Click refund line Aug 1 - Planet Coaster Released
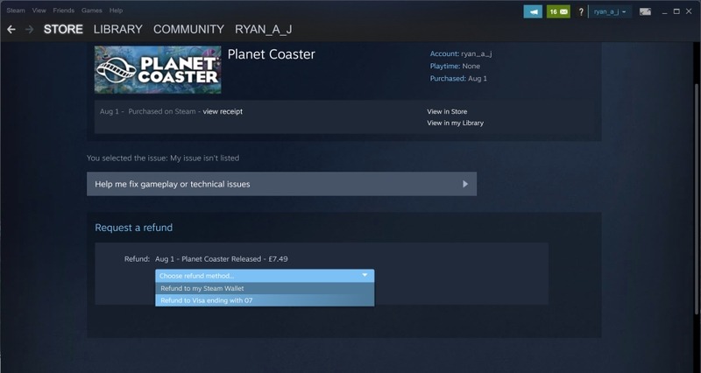 (222, 259)
